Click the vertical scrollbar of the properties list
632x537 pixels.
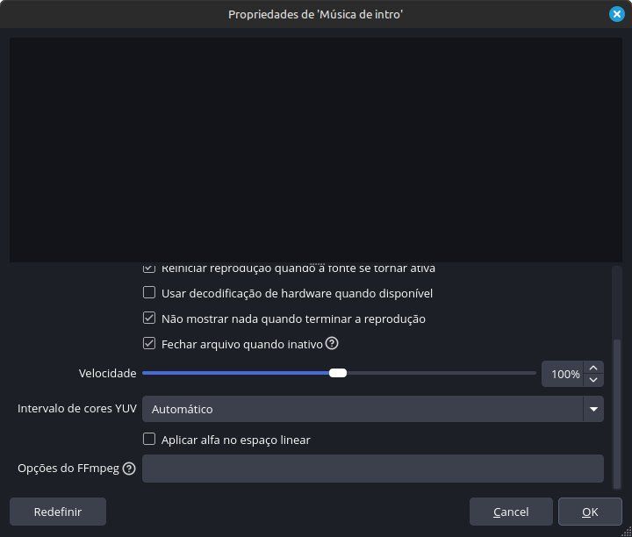click(x=617, y=414)
